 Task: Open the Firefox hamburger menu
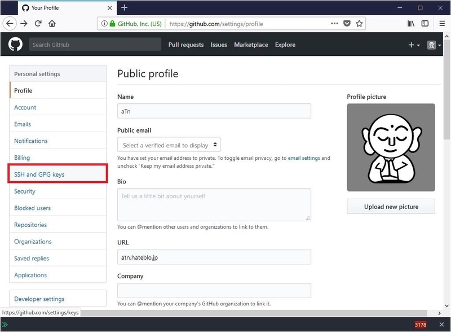tap(440, 24)
